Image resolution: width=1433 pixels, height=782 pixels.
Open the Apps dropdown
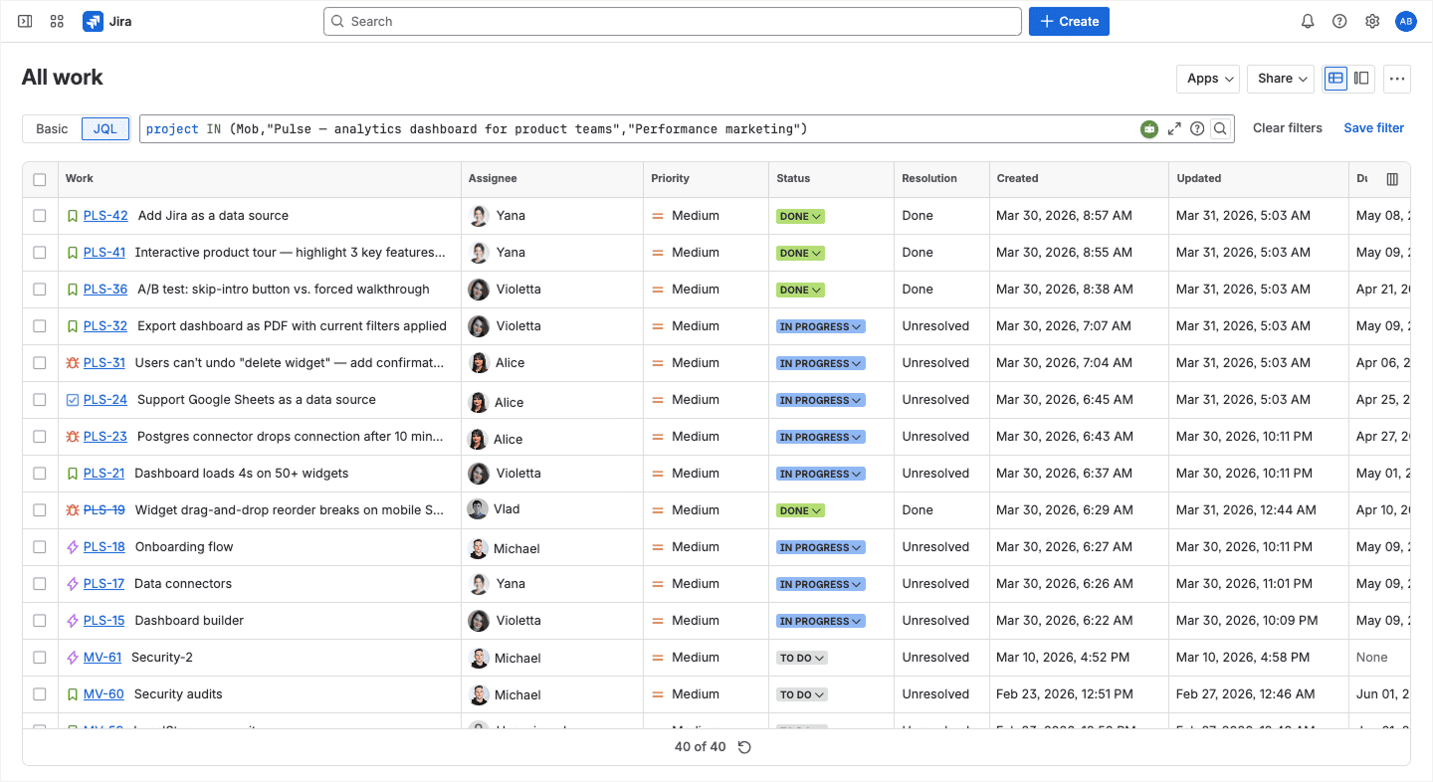[x=1208, y=79]
